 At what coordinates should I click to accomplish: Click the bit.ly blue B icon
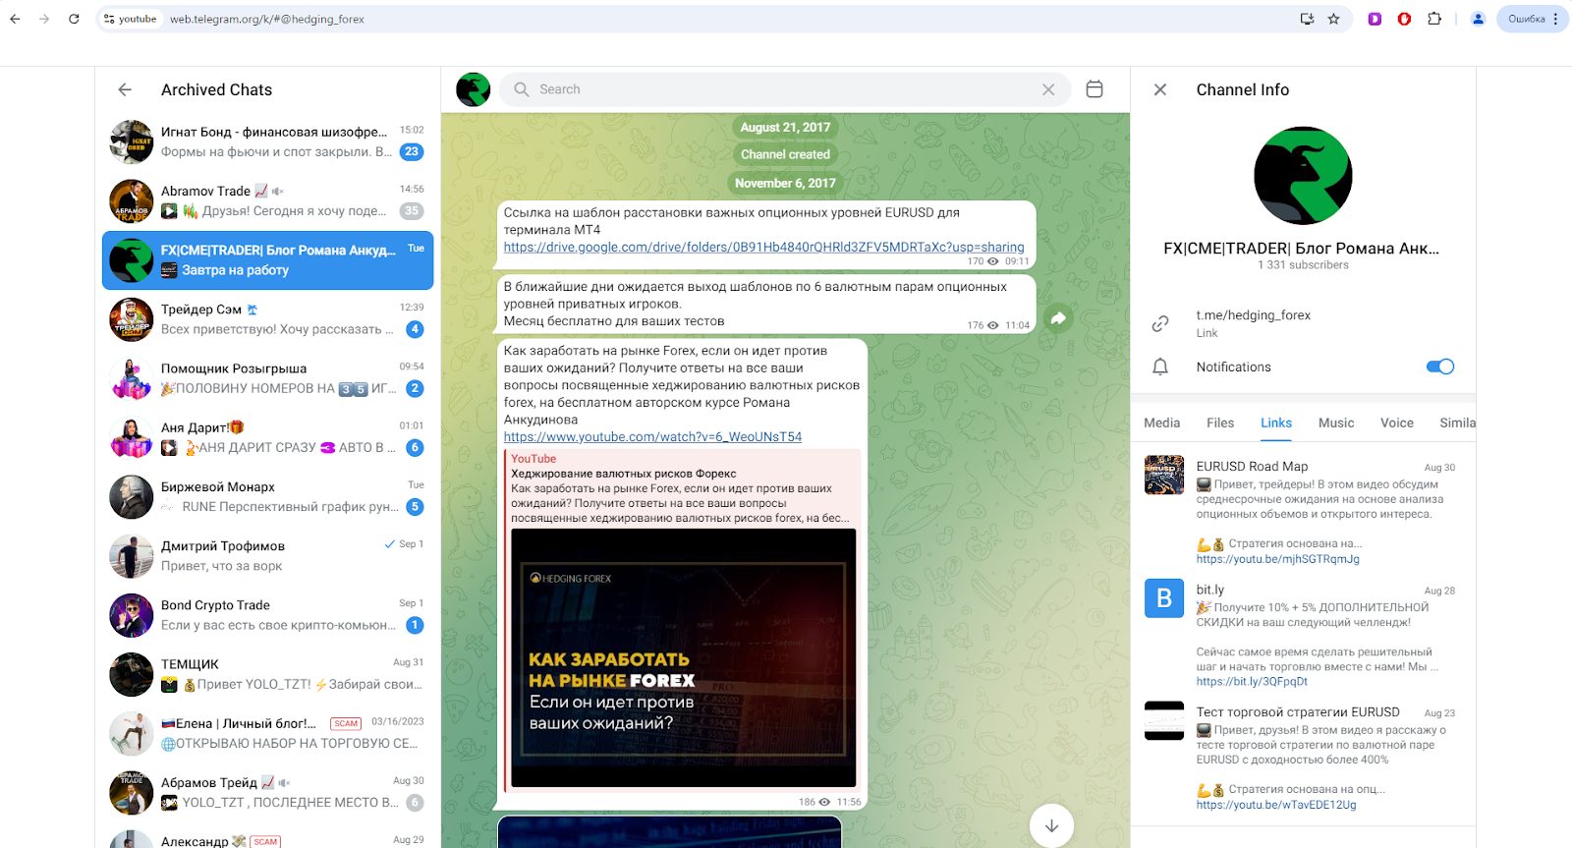tap(1164, 597)
